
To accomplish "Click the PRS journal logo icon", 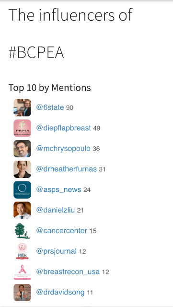I will (22, 251).
